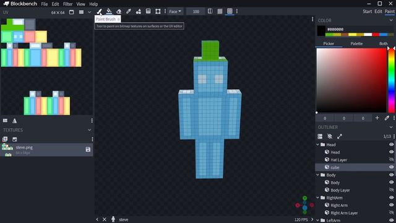Collapse the Head group
396x223 pixels.
pyautogui.click(x=318, y=144)
